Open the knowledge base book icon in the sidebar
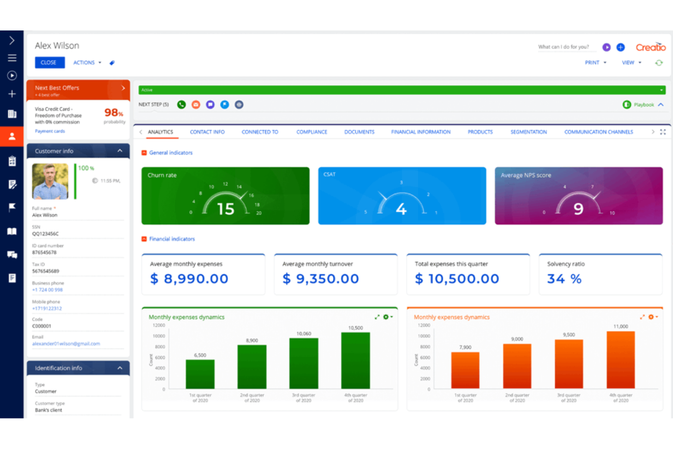This screenshot has width=673, height=449. (12, 232)
